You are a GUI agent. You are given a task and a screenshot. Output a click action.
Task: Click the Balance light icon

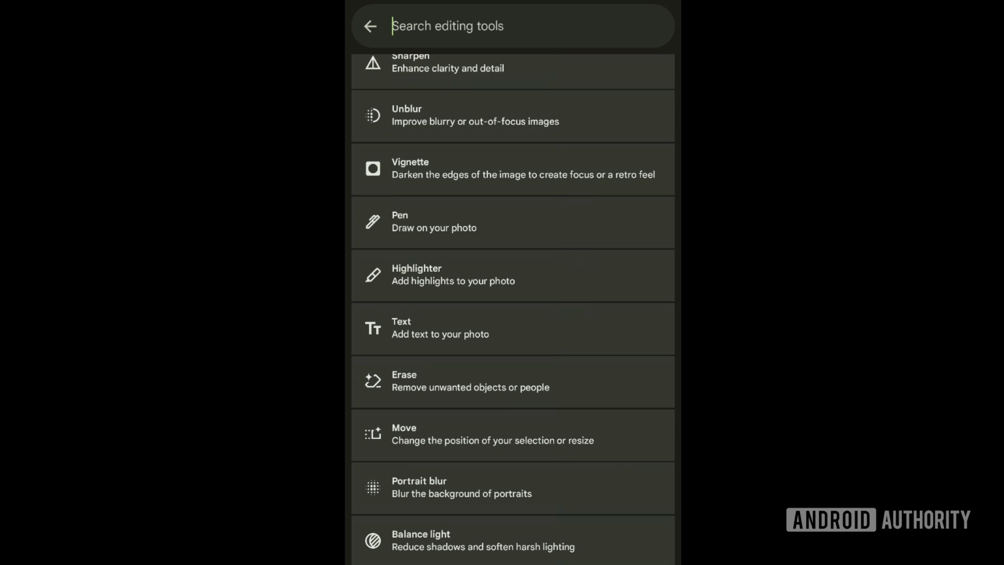[x=373, y=540]
